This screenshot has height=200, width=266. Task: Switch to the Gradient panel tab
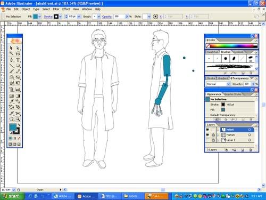tap(222, 78)
